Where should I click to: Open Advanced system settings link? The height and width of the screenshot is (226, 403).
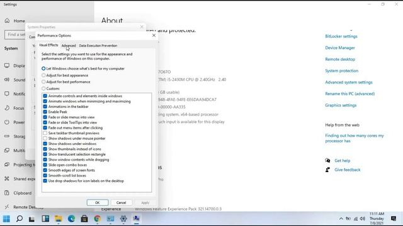click(349, 82)
